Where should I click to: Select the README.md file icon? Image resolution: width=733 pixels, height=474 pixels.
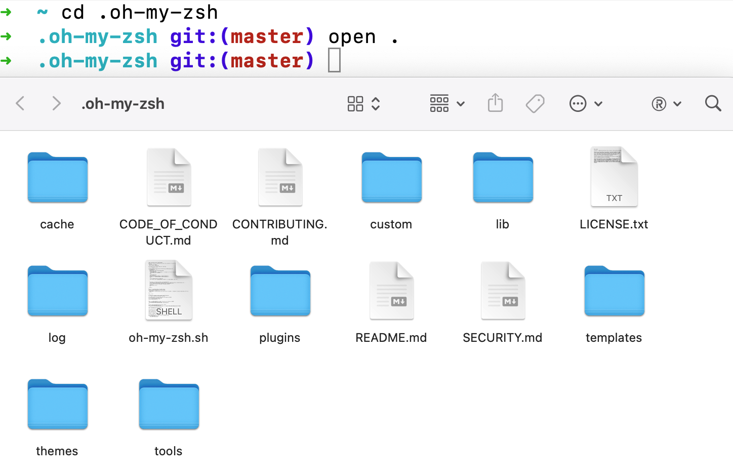pos(392,291)
